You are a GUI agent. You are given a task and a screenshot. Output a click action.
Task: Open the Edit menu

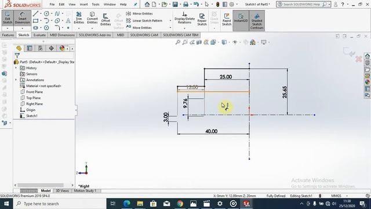[x=61, y=4]
